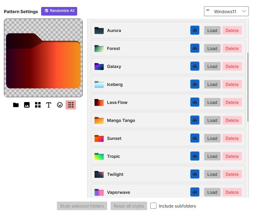Expand the theme selector showing Windows11
Screen dimensions: 254x213
pyautogui.click(x=226, y=11)
